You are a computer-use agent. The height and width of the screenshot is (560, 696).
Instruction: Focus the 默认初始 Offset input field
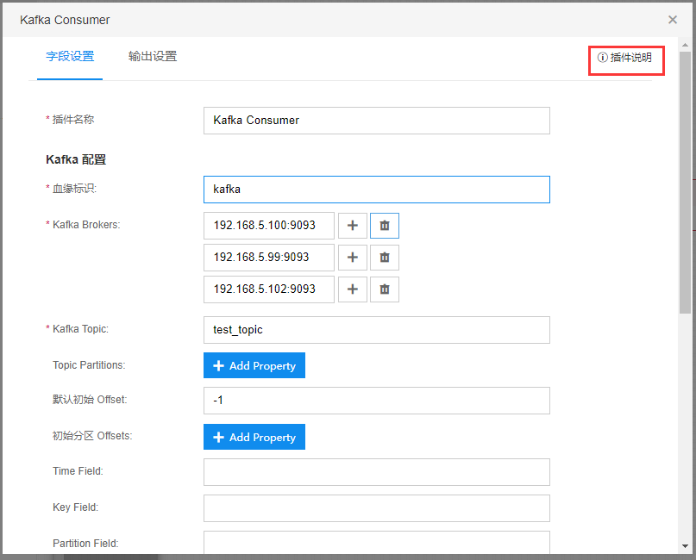(377, 401)
